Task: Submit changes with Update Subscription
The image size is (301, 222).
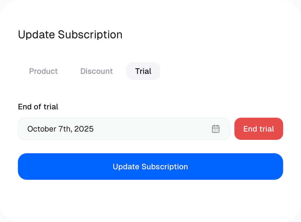Action: (x=151, y=167)
